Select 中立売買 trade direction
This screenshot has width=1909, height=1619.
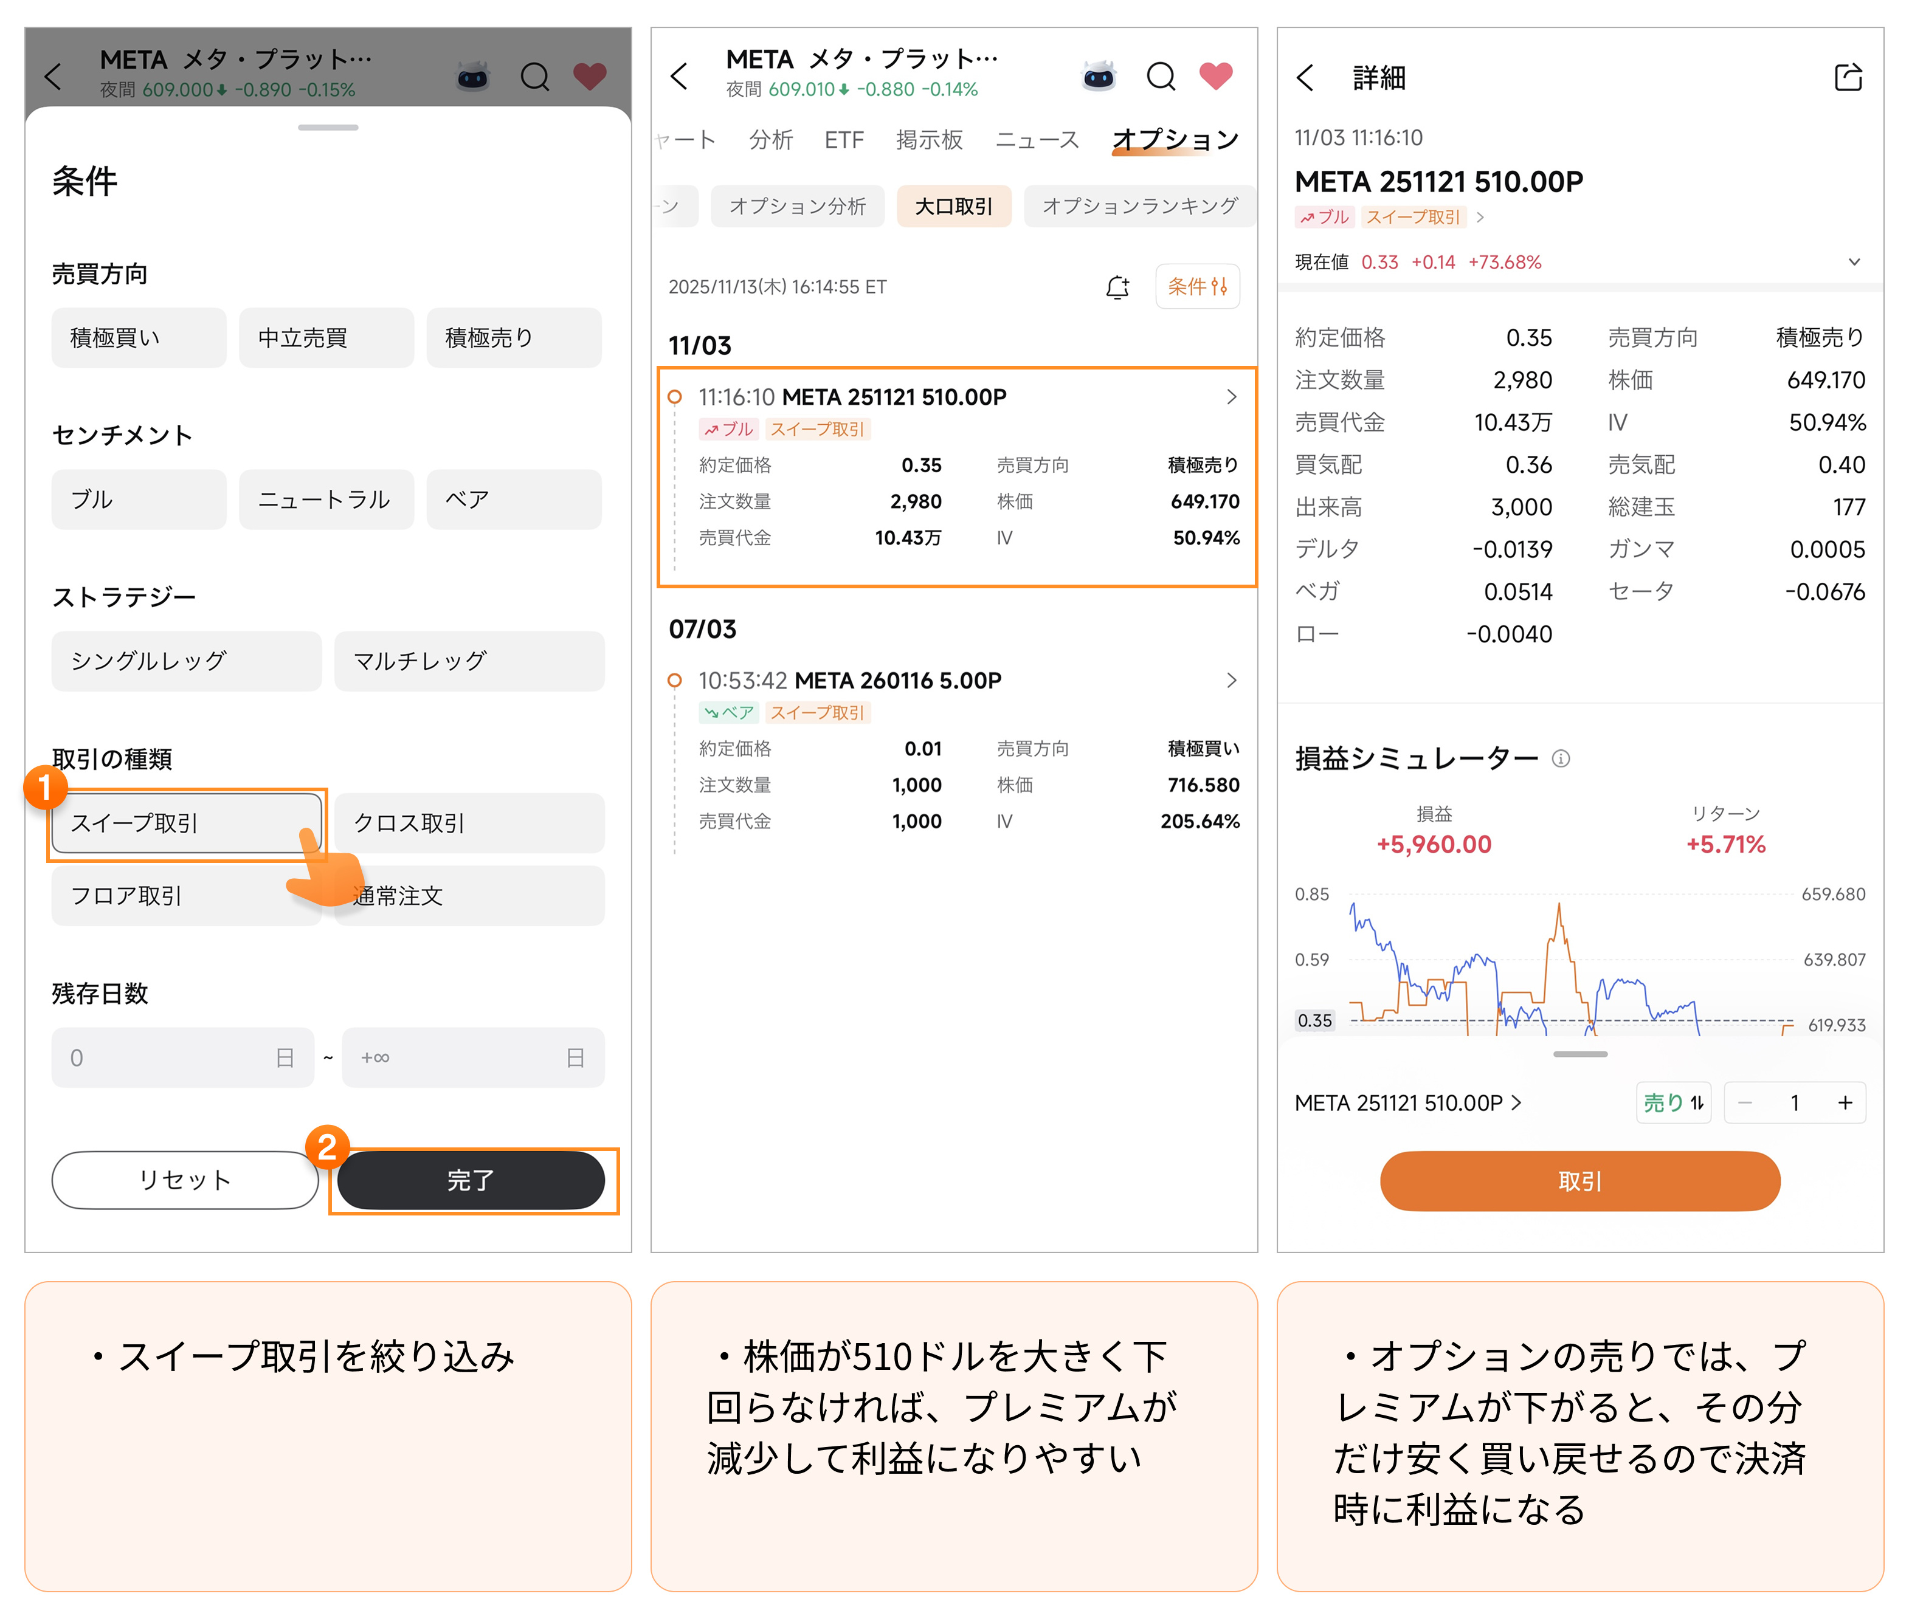click(x=326, y=338)
